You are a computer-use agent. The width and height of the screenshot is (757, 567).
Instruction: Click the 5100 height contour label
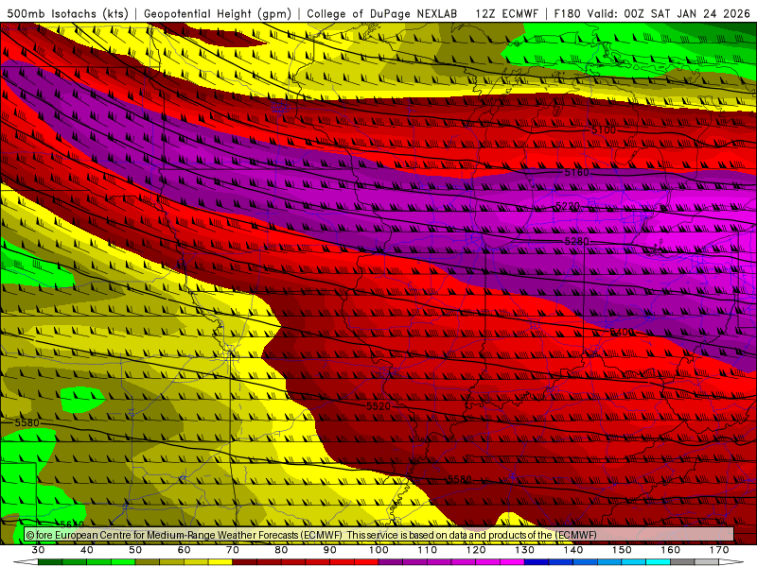pos(604,130)
